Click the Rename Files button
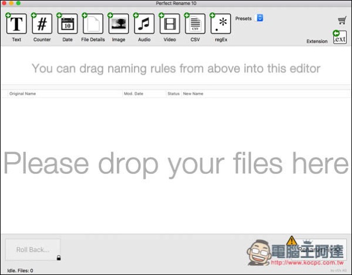The width and height of the screenshot is (352, 275). [319, 250]
